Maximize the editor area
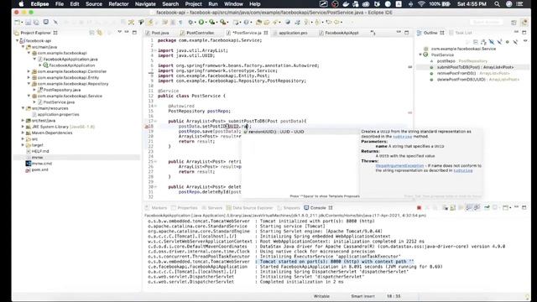This screenshot has width=537, height=302. coord(406,33)
